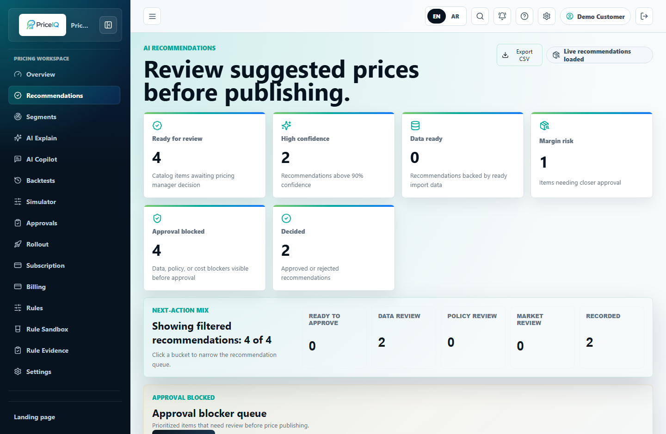Screen dimensions: 666x434
Task: Select the Margin risk card
Action: click(592, 155)
